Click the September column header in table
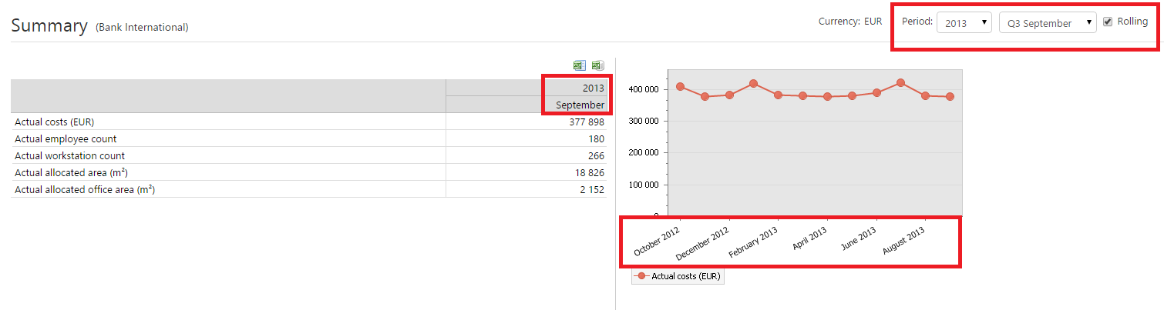This screenshot has height=310, width=1164. click(580, 105)
